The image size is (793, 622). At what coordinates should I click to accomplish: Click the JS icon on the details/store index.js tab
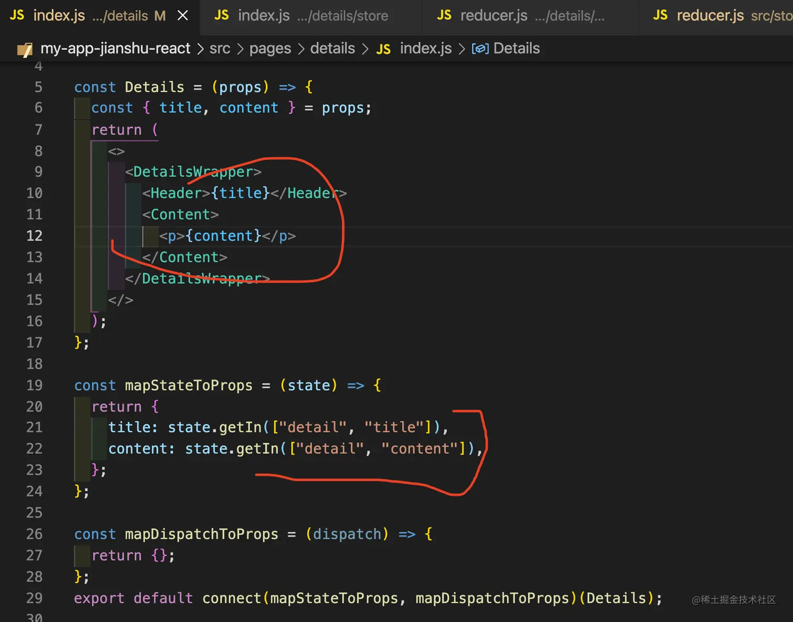click(x=221, y=15)
